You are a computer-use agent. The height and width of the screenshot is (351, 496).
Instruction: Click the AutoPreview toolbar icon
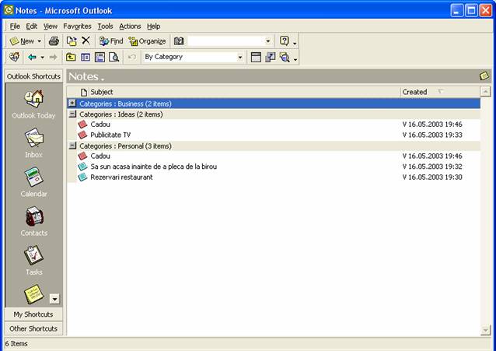pyautogui.click(x=285, y=58)
